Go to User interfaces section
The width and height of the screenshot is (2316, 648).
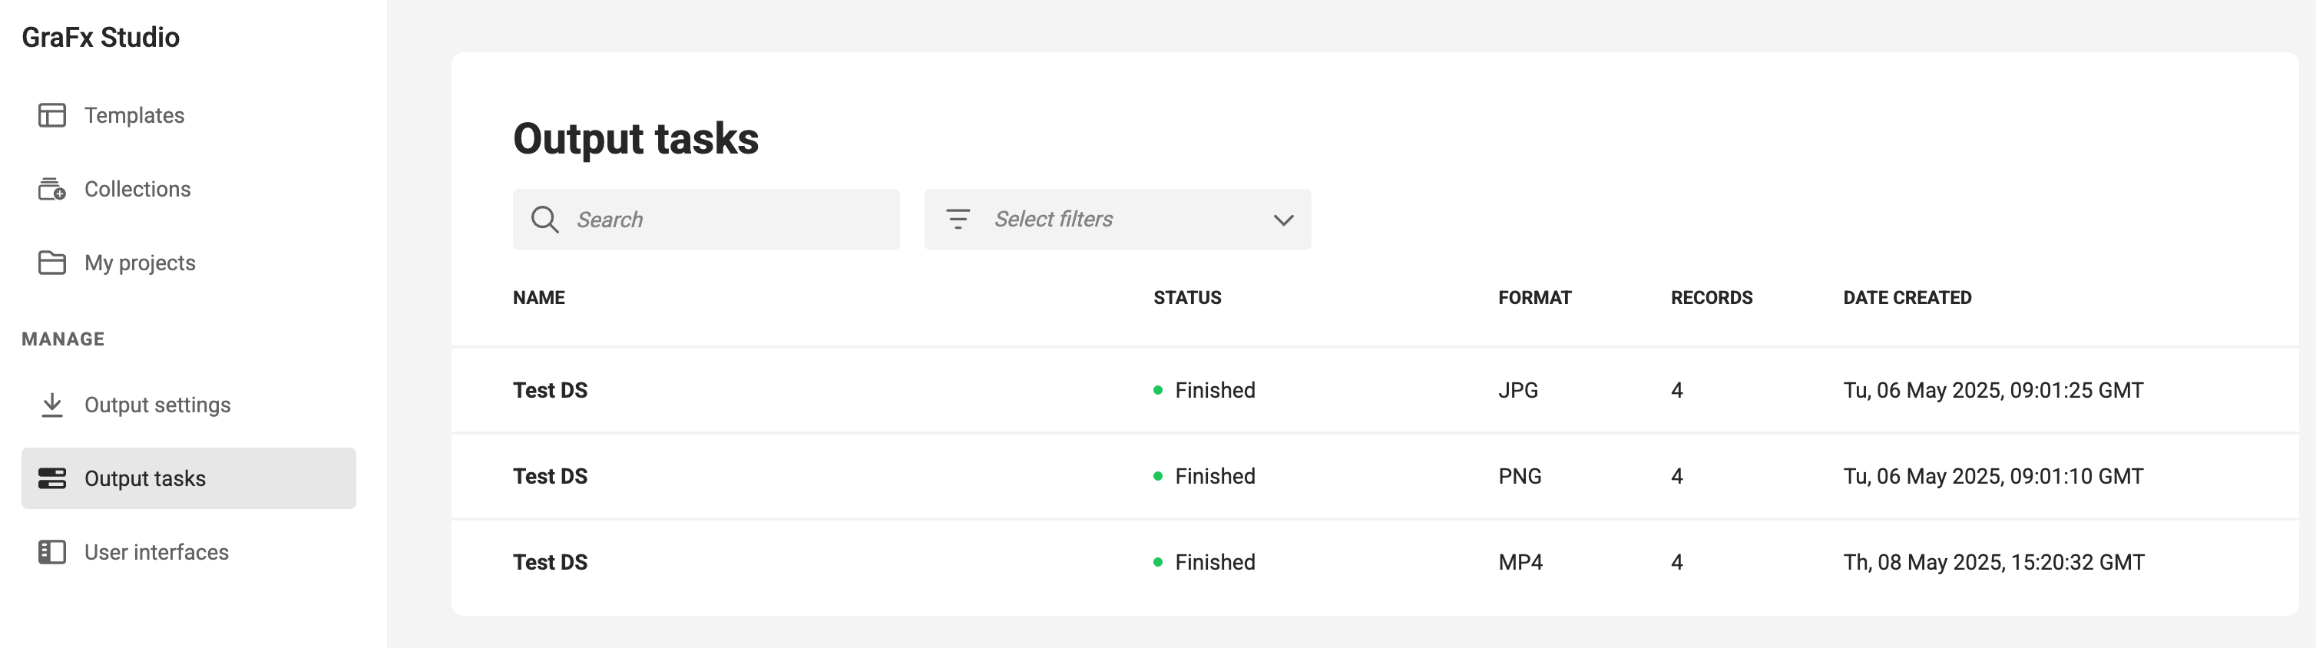(x=157, y=552)
